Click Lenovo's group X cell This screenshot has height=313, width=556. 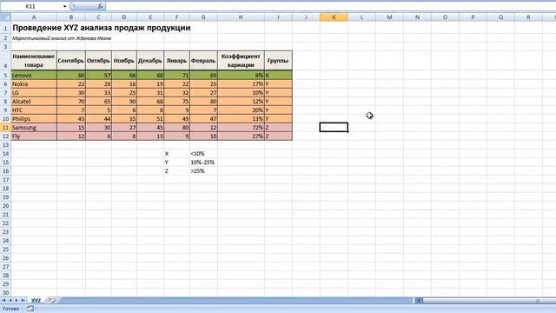[x=278, y=76]
